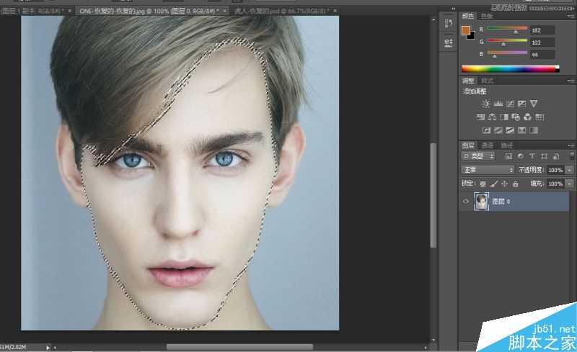Open the 正常 blend mode dropdown
Viewport: 577px width, 352px height.
(x=488, y=170)
